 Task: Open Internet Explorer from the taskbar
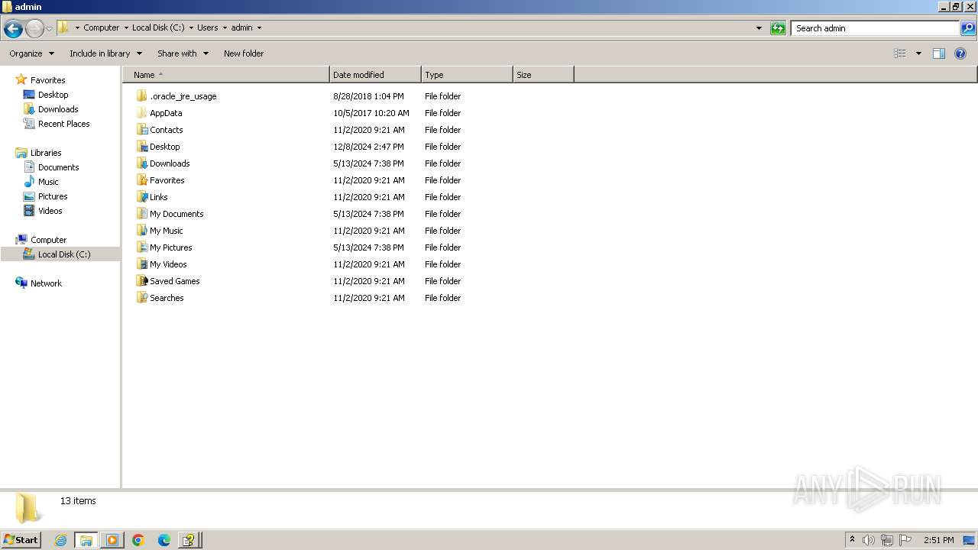60,540
